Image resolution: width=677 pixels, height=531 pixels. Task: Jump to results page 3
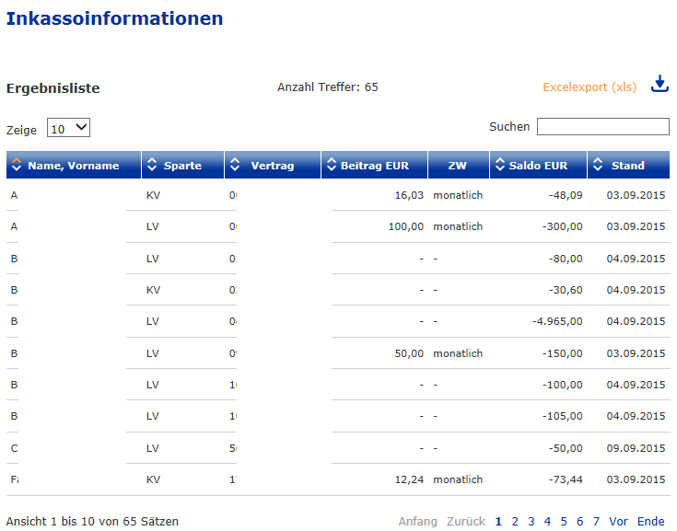tap(531, 522)
